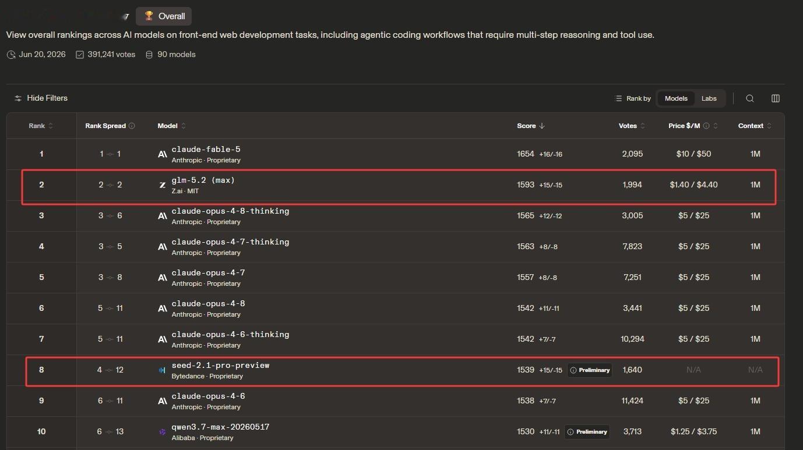Click the Rank Spread info icon
This screenshot has width=803, height=450.
tap(132, 126)
